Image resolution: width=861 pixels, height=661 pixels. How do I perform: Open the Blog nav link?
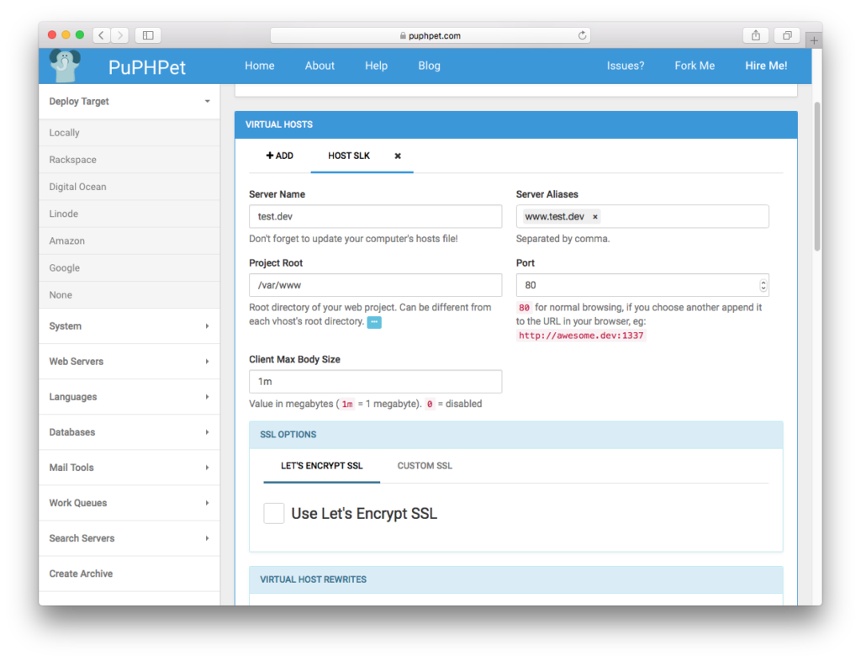click(x=430, y=66)
